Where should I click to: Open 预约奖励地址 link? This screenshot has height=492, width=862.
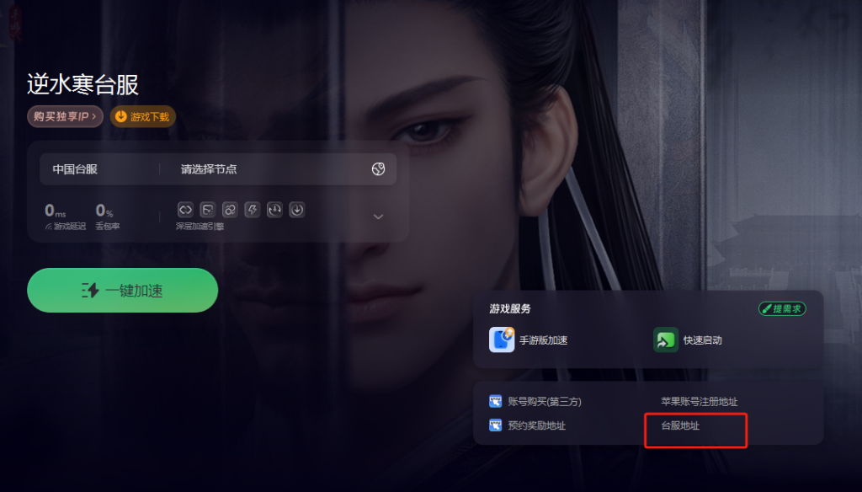(527, 425)
